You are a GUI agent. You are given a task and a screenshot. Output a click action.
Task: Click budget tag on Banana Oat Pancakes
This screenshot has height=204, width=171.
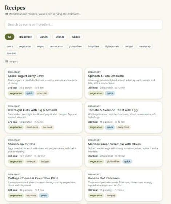pos(111,196)
